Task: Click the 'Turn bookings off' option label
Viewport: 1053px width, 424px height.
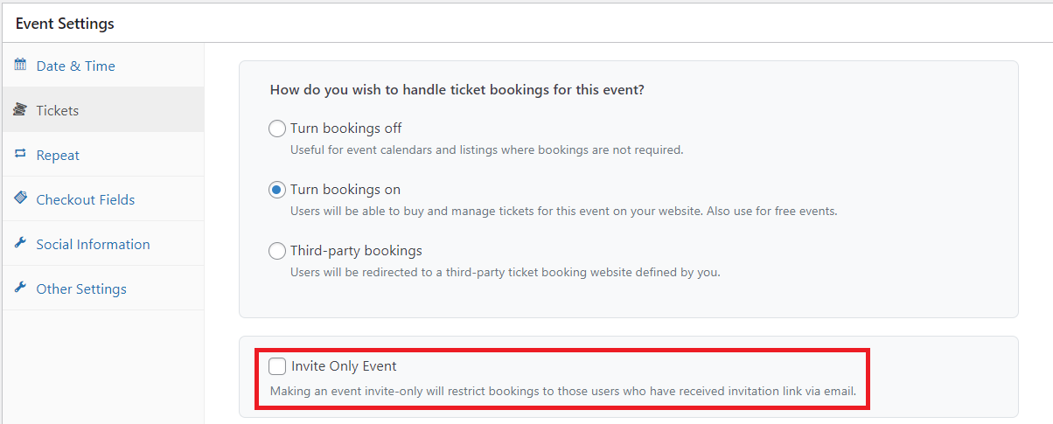Action: [x=345, y=129]
